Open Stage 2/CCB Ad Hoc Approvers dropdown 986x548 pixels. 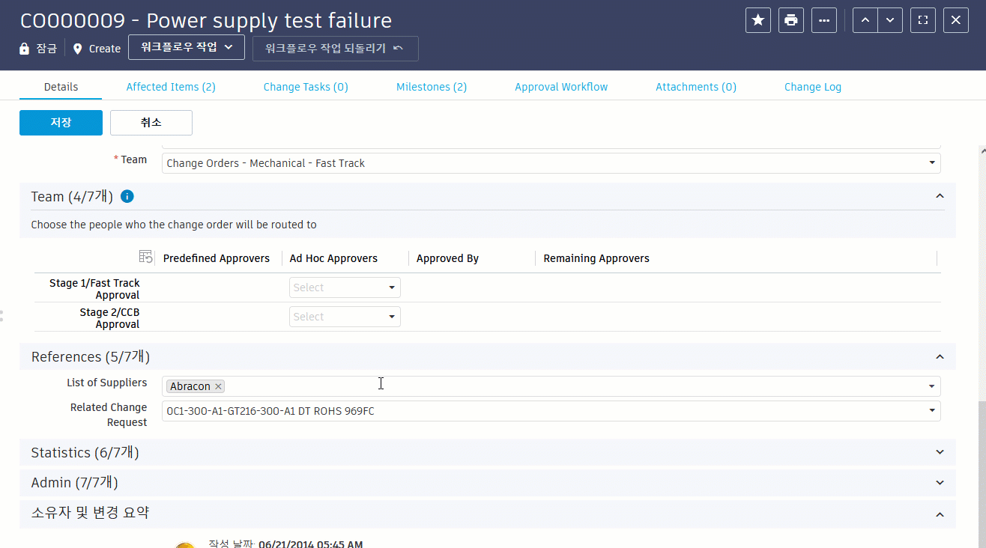tap(345, 317)
